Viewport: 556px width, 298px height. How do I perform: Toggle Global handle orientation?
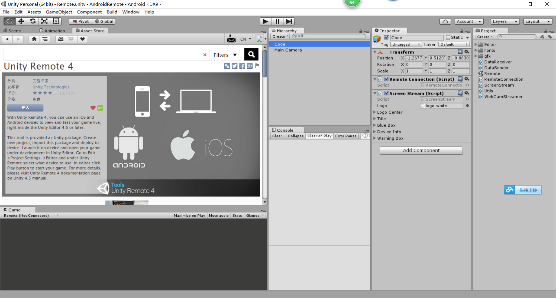pyautogui.click(x=104, y=21)
